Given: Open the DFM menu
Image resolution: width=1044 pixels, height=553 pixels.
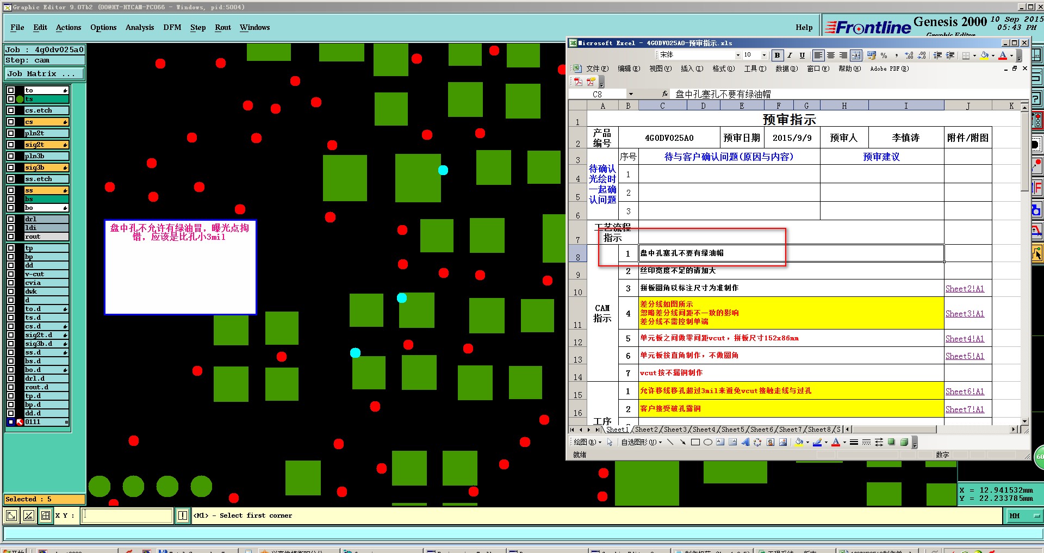Looking at the screenshot, I should tap(172, 27).
